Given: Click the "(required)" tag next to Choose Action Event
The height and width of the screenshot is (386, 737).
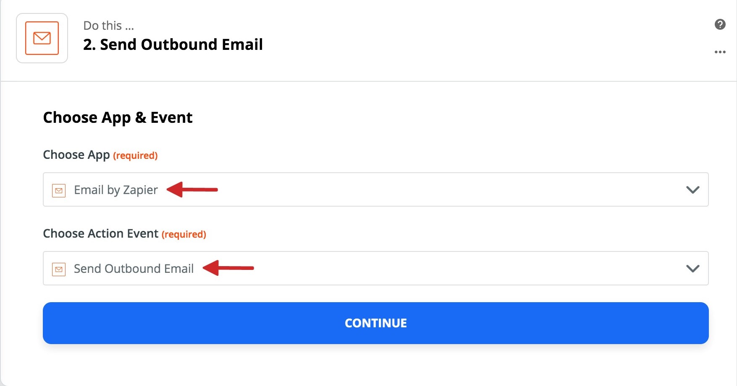Looking at the screenshot, I should 184,234.
